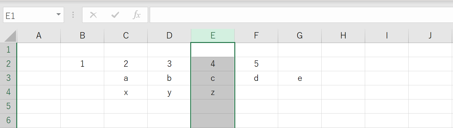
Task: Click the formula bar three-dot resize handle
Action: point(73,15)
